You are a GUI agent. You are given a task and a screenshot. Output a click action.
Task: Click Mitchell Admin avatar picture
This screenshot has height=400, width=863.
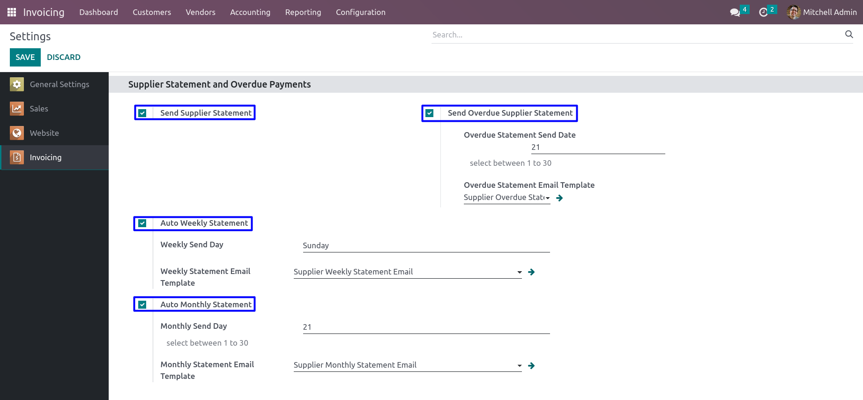pos(794,12)
